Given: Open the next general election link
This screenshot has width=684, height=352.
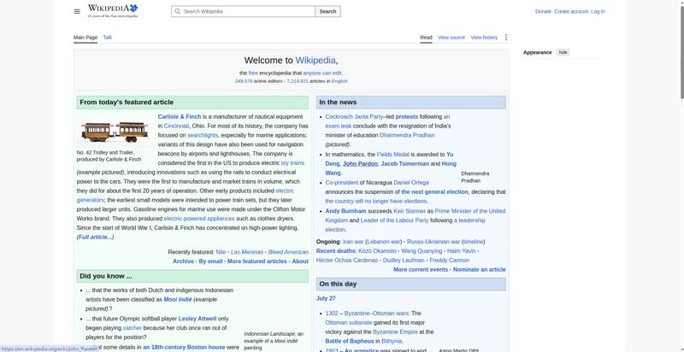Looking at the screenshot, I should pyautogui.click(x=434, y=191).
